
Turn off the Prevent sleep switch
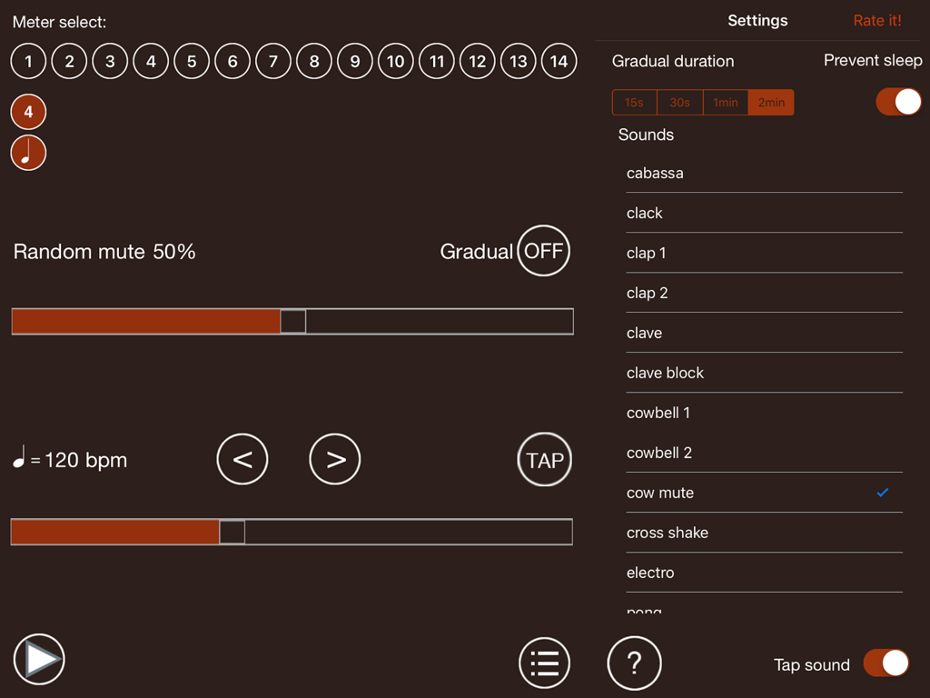[898, 102]
